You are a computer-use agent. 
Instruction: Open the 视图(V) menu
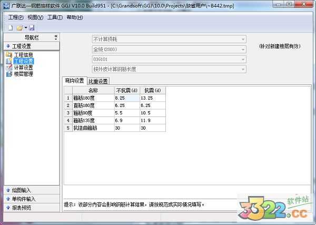click(x=35, y=17)
